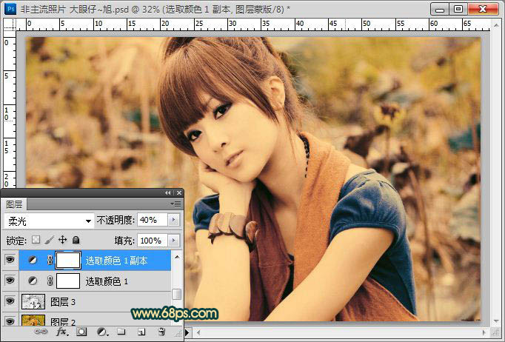Hide the 图层 3 layer
505x342 pixels.
(x=9, y=301)
